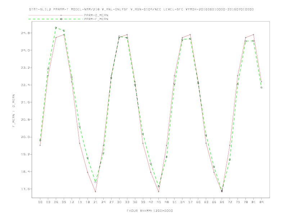
Task: Click the x-axis tick 33
Action: 127,202
